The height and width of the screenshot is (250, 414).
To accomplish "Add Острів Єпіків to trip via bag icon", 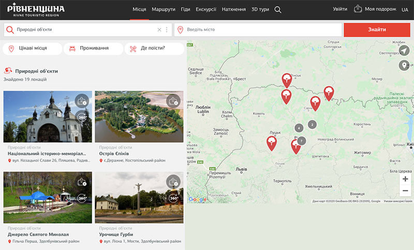I will [173, 101].
